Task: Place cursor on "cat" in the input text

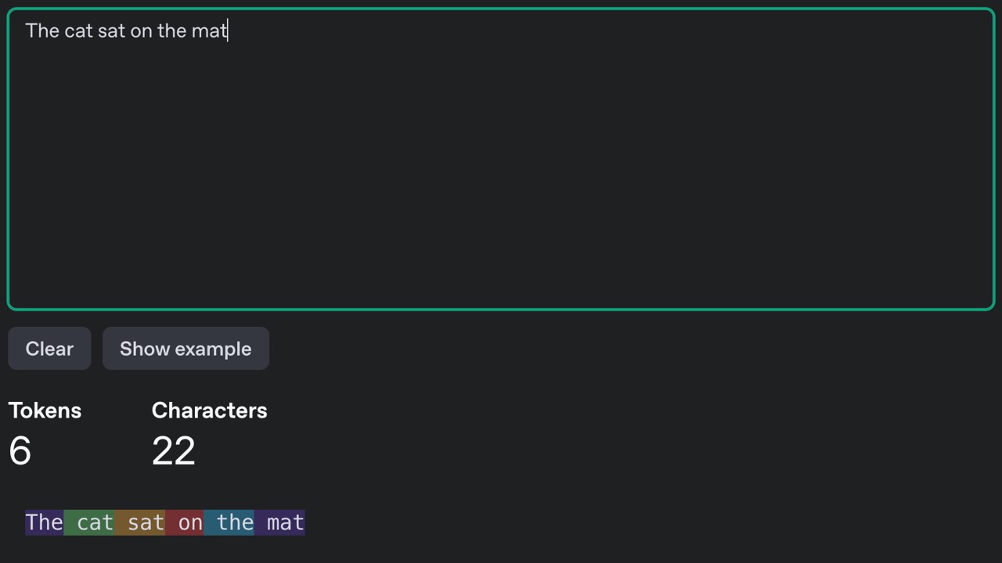Action: point(78,31)
